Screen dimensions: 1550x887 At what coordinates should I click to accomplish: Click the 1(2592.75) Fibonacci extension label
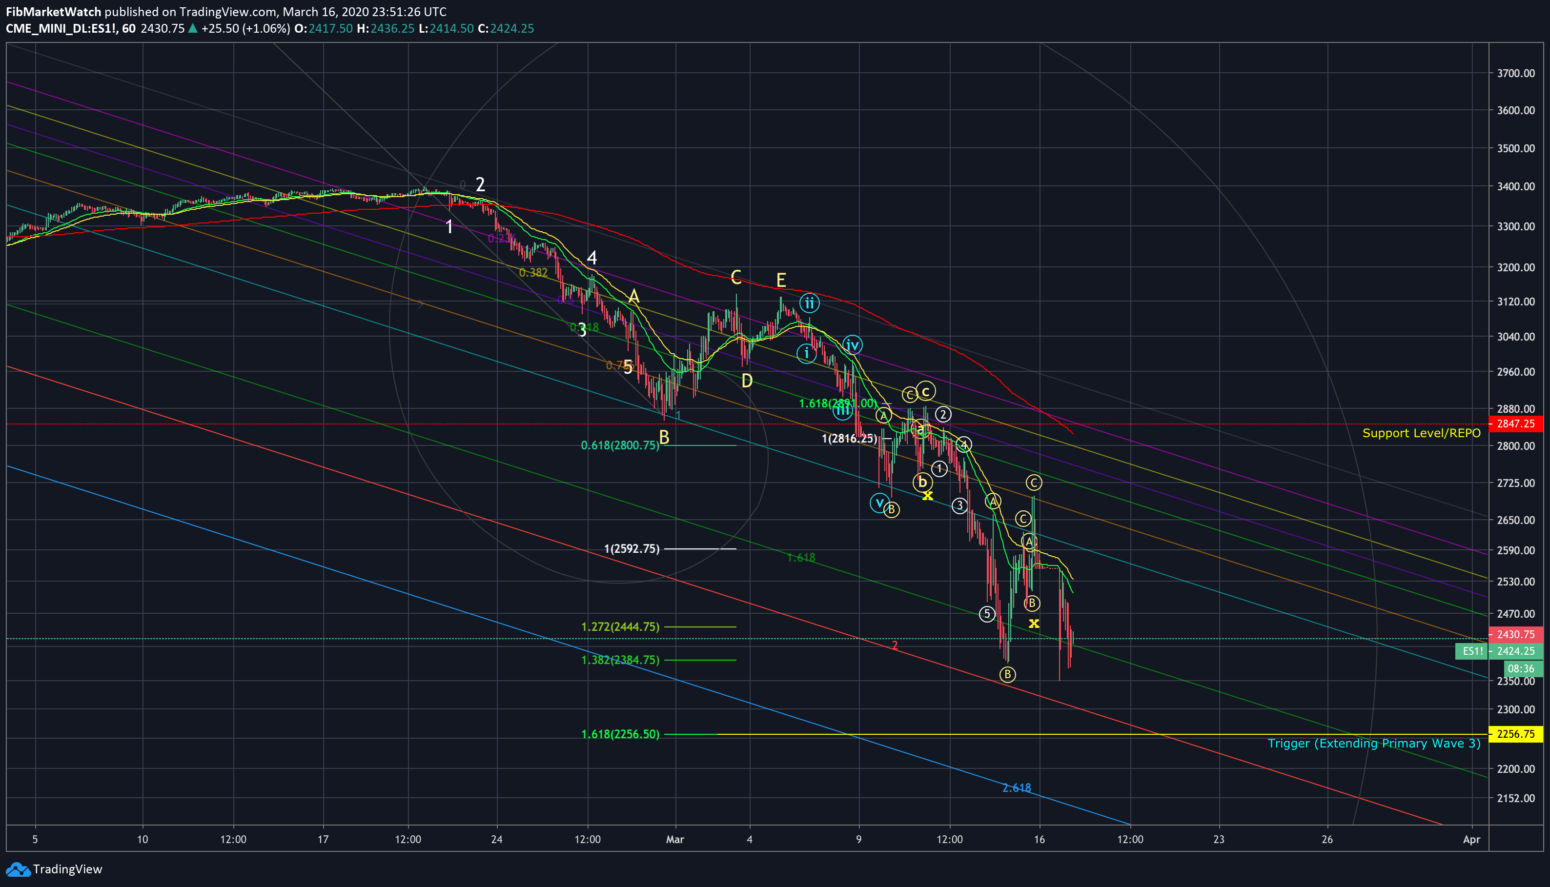pos(631,549)
